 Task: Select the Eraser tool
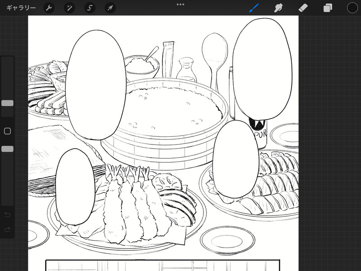pyautogui.click(x=303, y=8)
